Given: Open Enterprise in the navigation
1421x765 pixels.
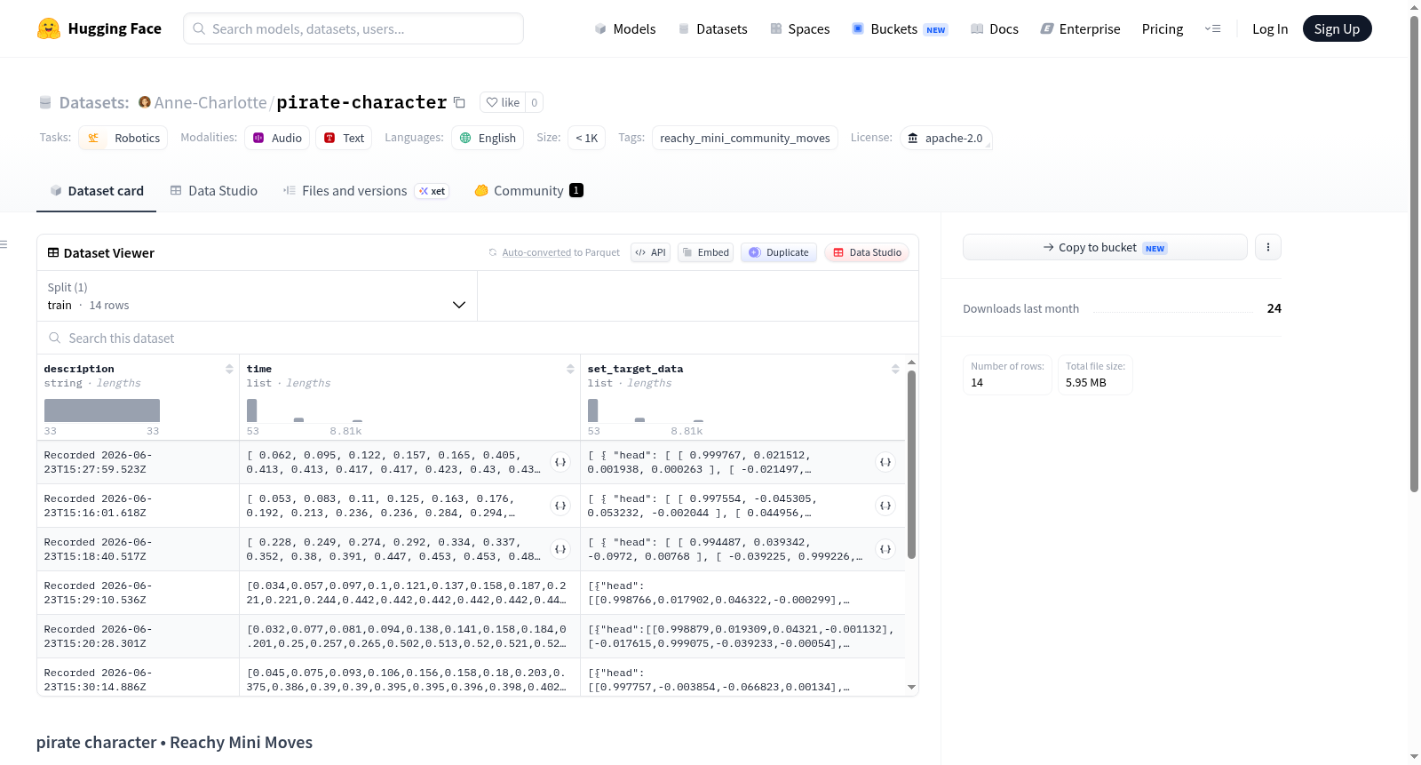Looking at the screenshot, I should coord(1080,29).
